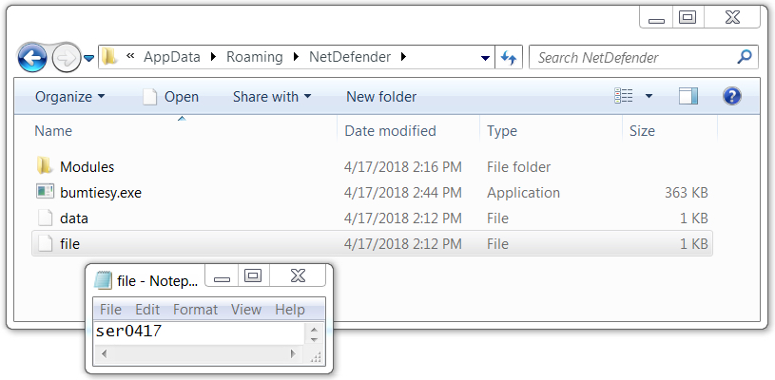This screenshot has height=380, width=775.
Task: Open Notepad's Edit menu
Action: coord(147,310)
